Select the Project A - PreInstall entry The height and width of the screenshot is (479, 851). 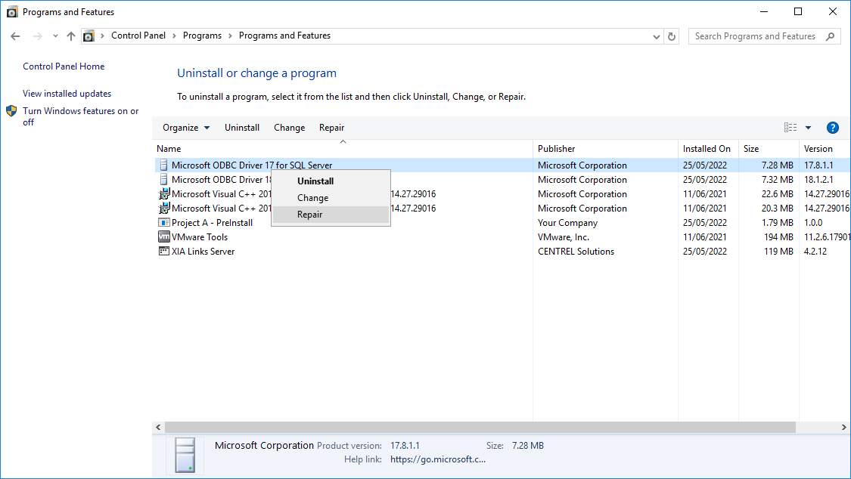[x=212, y=223]
